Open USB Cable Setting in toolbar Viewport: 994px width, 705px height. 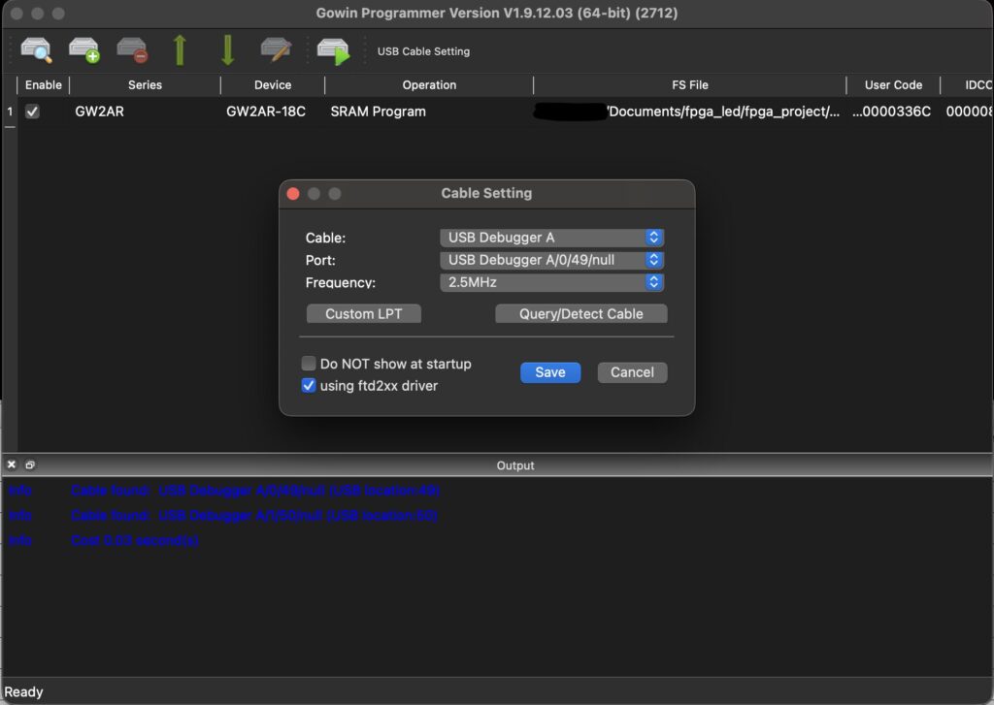pos(423,51)
